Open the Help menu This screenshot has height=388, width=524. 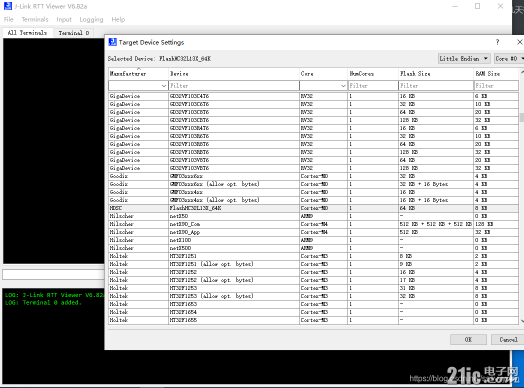pyautogui.click(x=118, y=19)
